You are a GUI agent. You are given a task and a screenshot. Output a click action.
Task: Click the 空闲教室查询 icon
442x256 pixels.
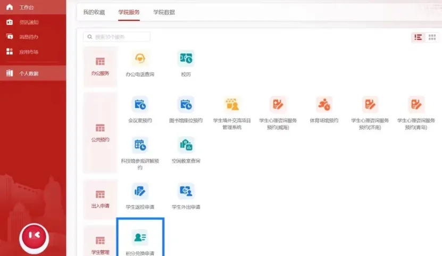click(x=186, y=145)
